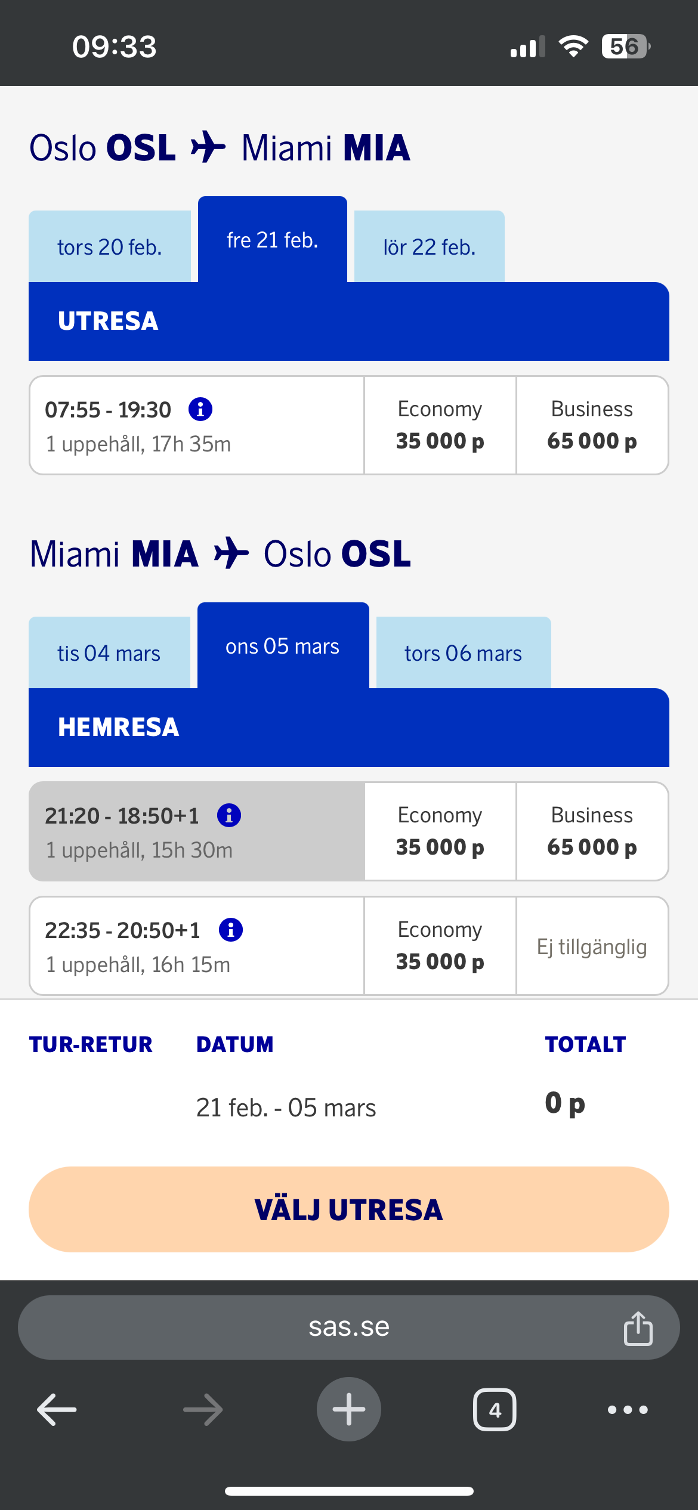The image size is (698, 1510).
Task: Choose Business 65 000 p outbound fare
Action: click(x=592, y=425)
